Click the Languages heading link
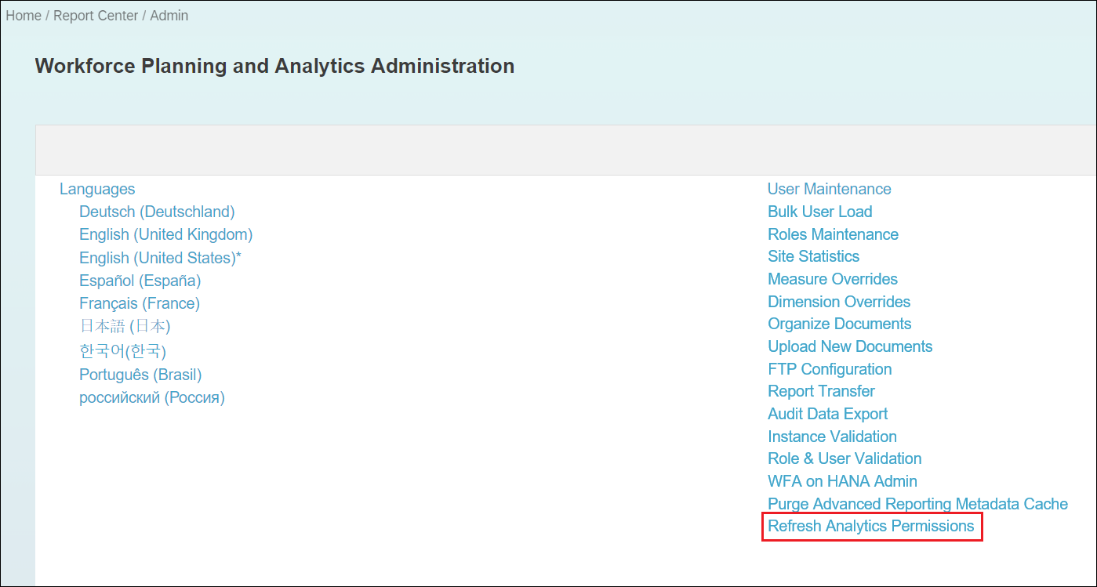The image size is (1097, 587). click(x=97, y=189)
